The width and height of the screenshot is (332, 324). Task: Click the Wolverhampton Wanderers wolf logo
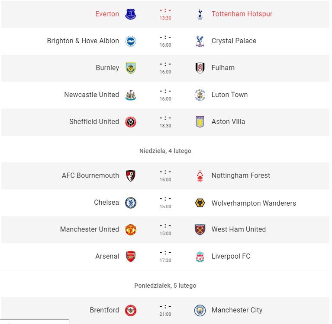click(200, 203)
